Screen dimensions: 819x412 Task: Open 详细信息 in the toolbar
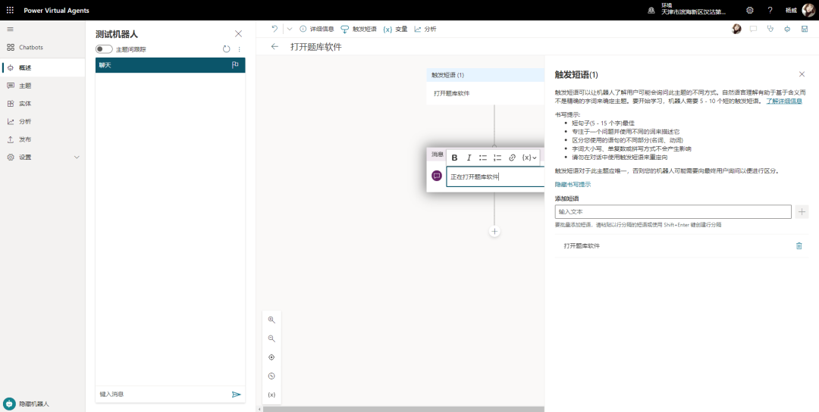point(316,30)
